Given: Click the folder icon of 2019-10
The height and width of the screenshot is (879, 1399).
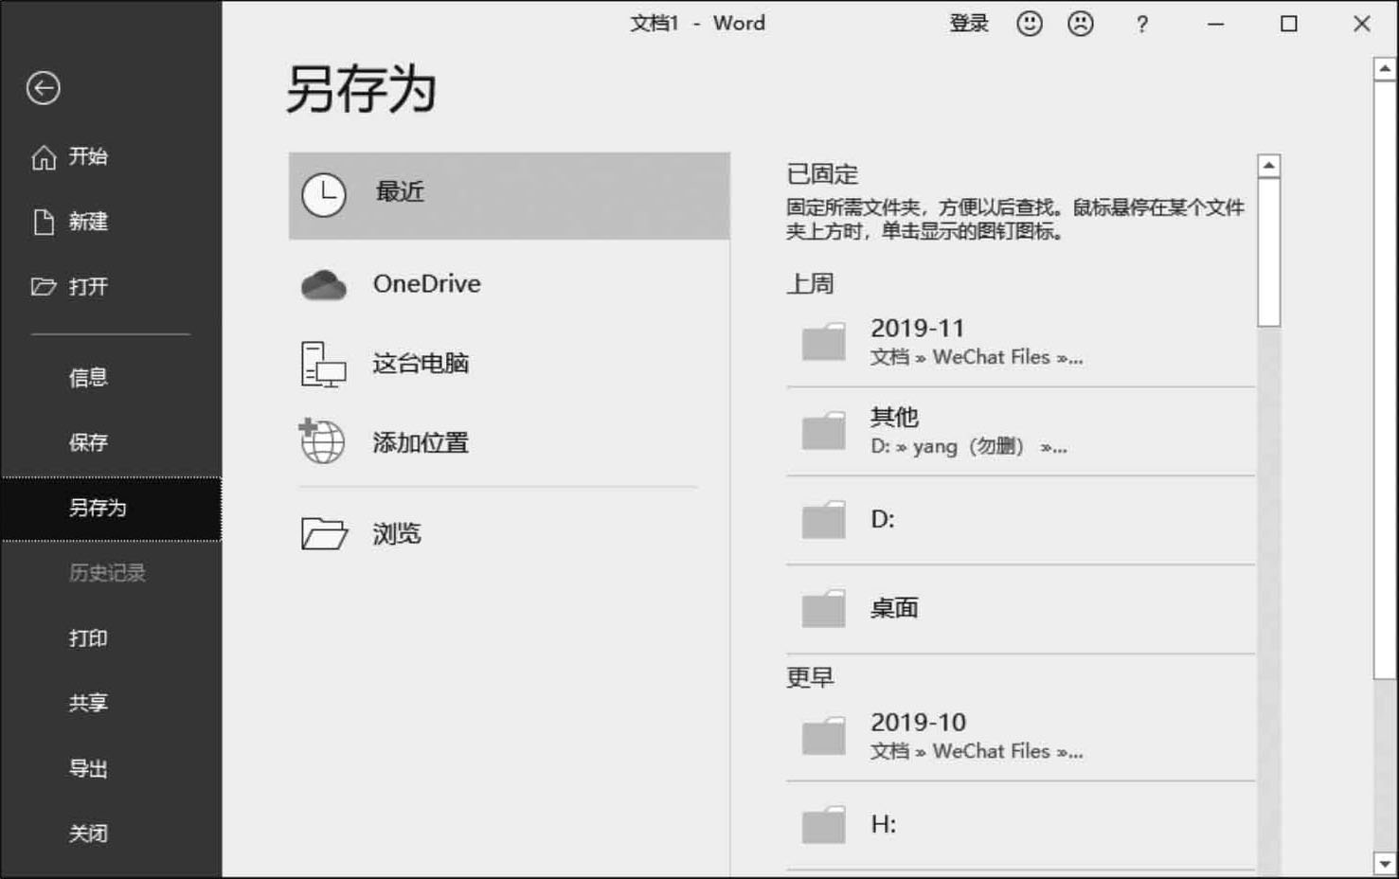Looking at the screenshot, I should [x=823, y=736].
